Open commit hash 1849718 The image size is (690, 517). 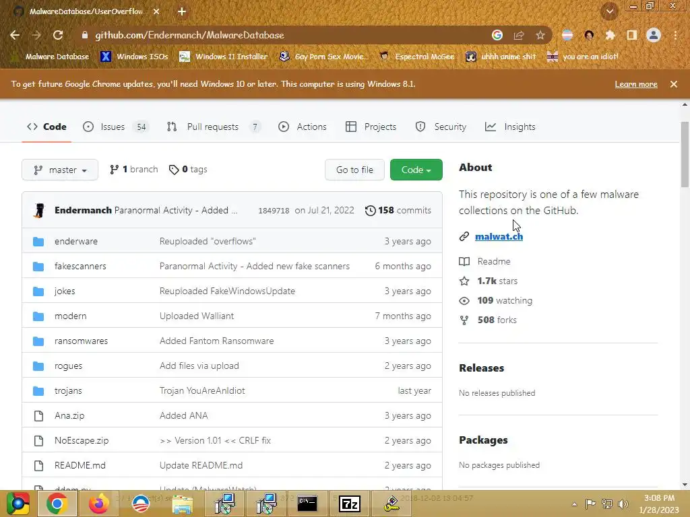[x=274, y=211]
